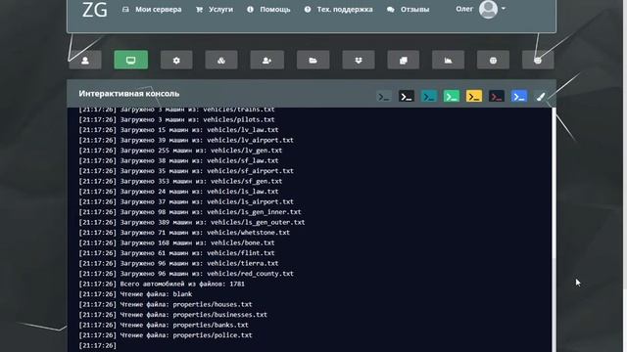Click the 'vehicles/lv_airport.txt' log line

(186, 140)
